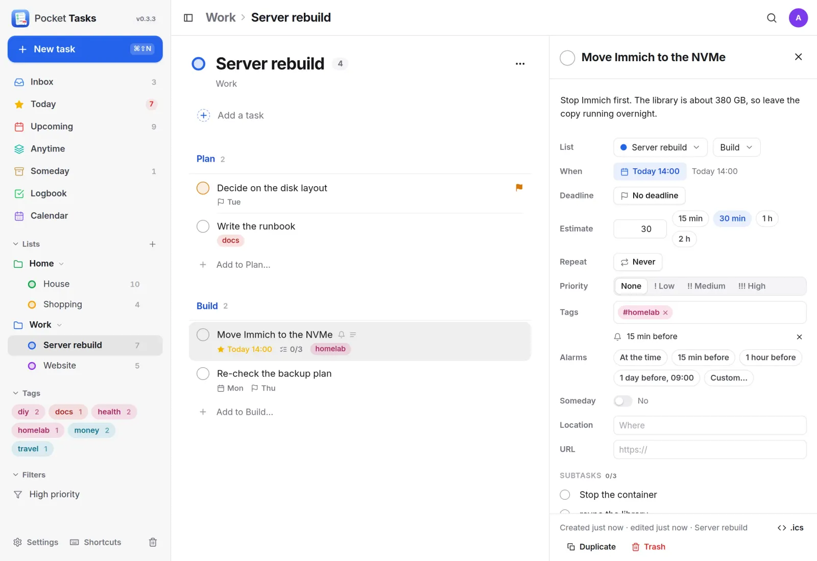Click the URL https:// field
Image resolution: width=817 pixels, height=561 pixels.
[710, 450]
